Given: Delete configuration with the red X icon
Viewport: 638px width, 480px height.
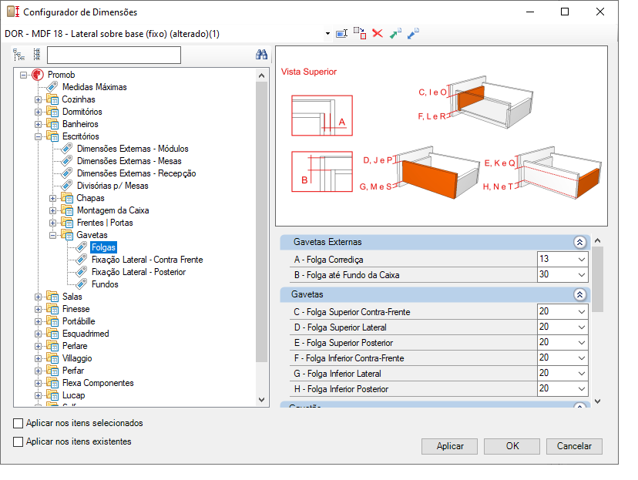Looking at the screenshot, I should tap(378, 33).
